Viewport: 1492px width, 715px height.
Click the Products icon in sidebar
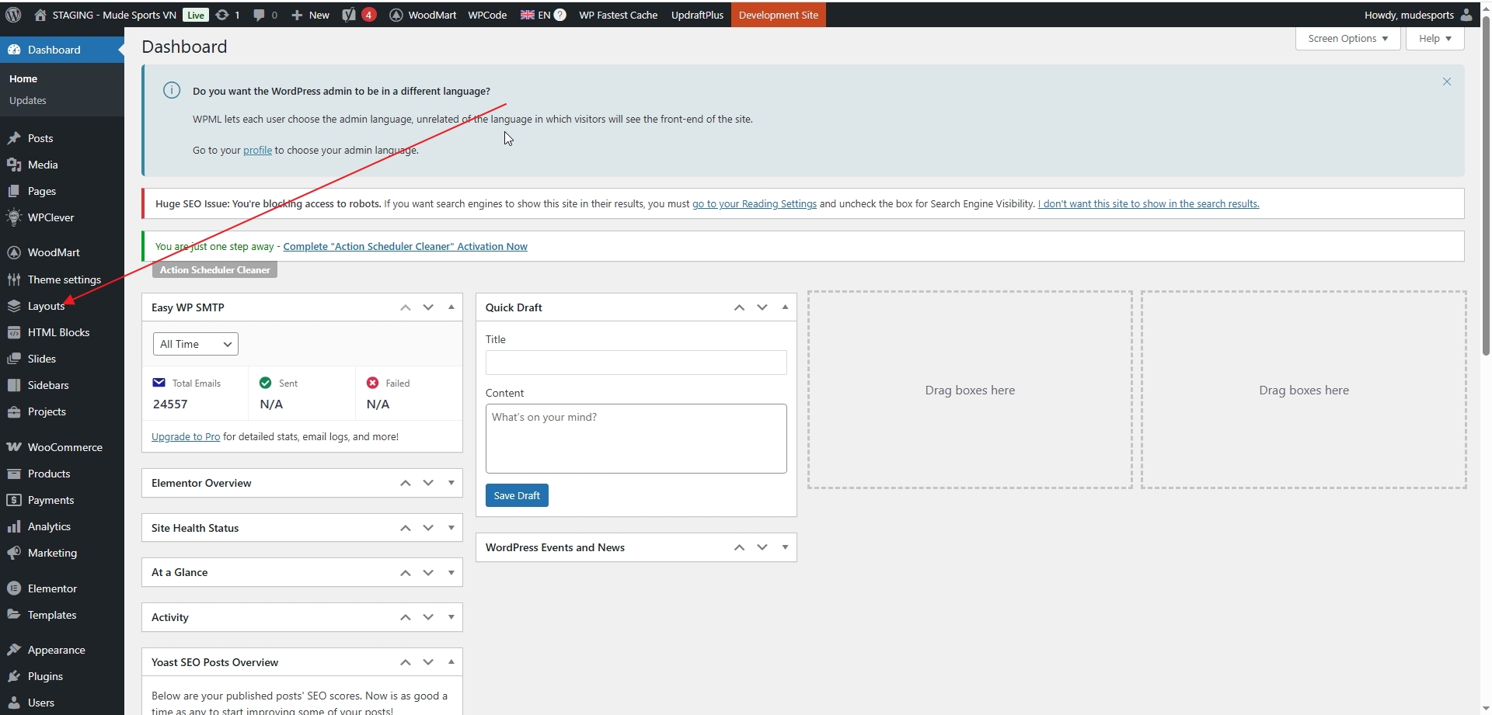[13, 474]
